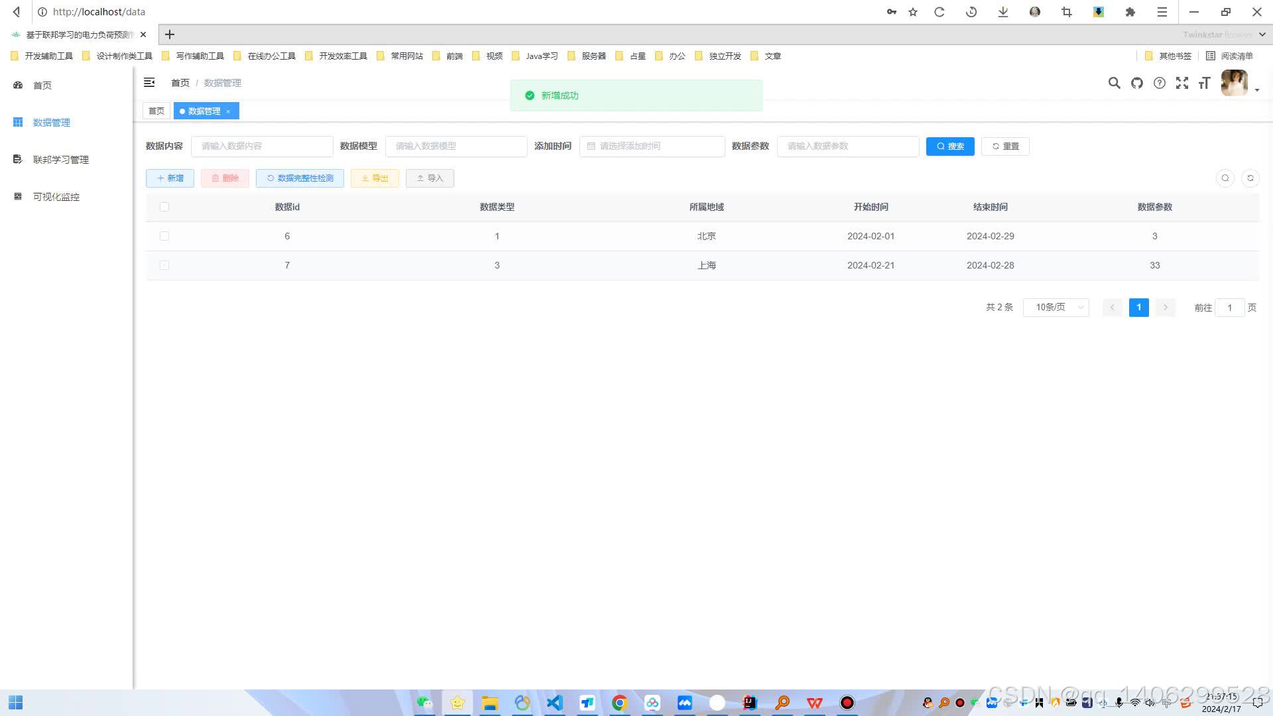Expand the 10条/页 page size dropdown

click(1056, 308)
